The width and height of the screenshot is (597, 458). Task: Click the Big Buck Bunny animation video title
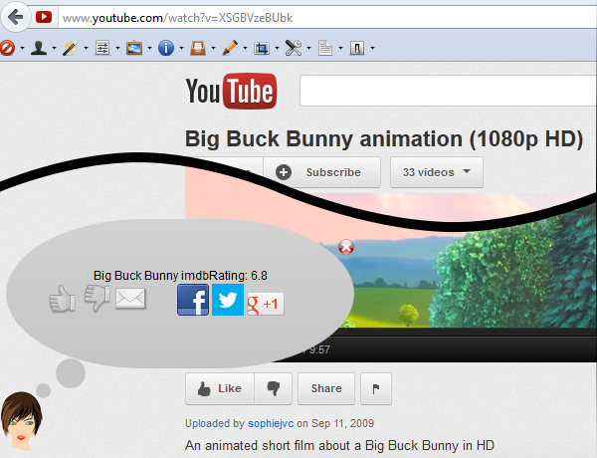384,139
